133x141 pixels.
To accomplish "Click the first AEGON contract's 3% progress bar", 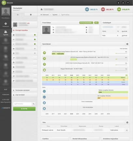I will (121, 53).
